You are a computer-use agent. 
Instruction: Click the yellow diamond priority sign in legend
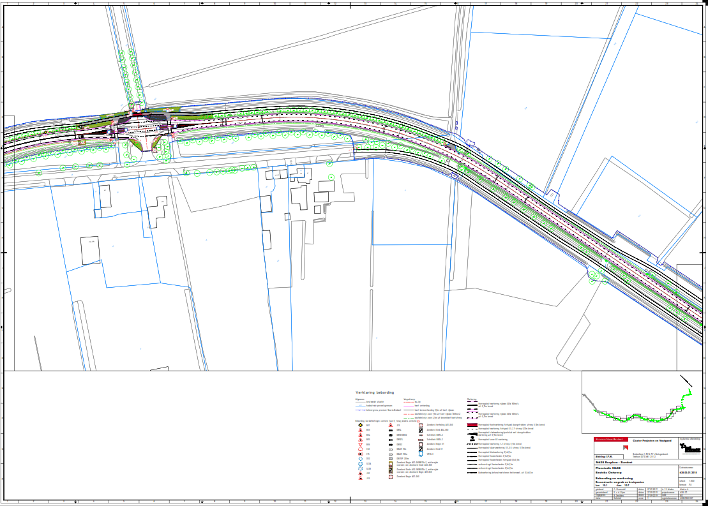[361, 426]
